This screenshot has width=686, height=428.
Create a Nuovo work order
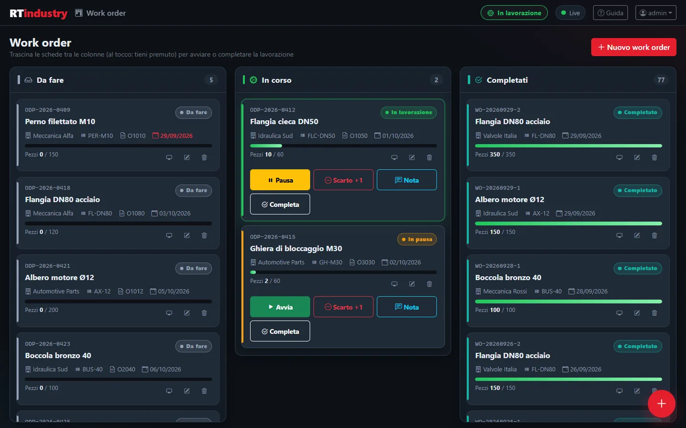tap(634, 47)
